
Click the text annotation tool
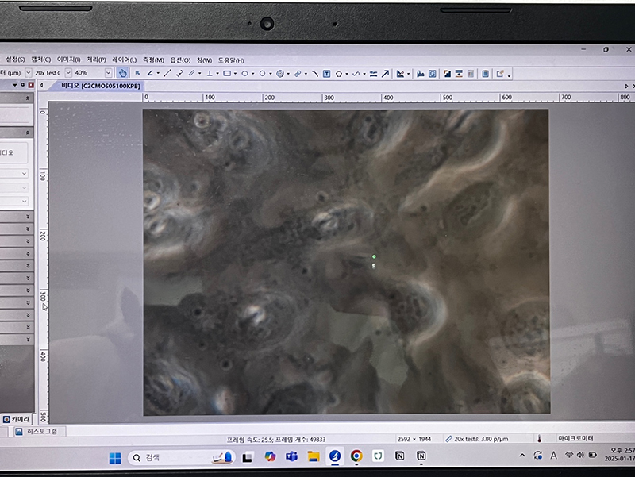(326, 73)
